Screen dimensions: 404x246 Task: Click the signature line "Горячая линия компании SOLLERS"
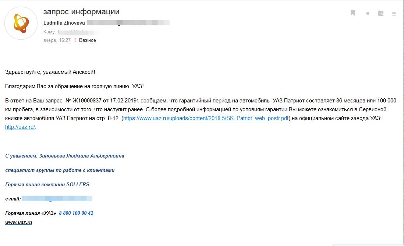(47, 184)
